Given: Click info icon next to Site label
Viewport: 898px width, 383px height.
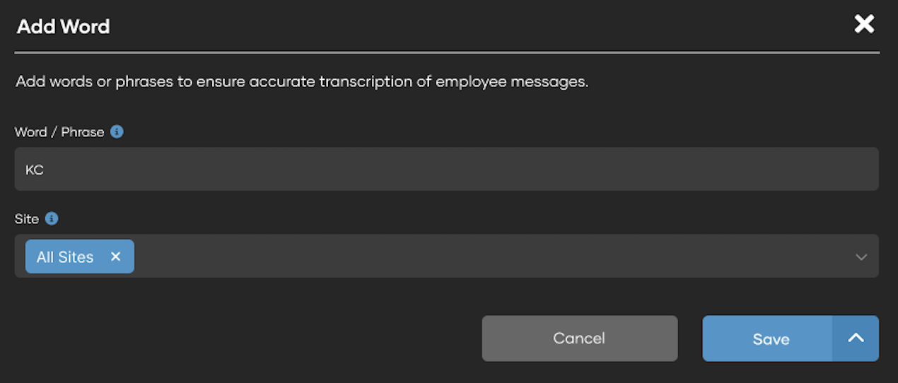Looking at the screenshot, I should point(52,218).
